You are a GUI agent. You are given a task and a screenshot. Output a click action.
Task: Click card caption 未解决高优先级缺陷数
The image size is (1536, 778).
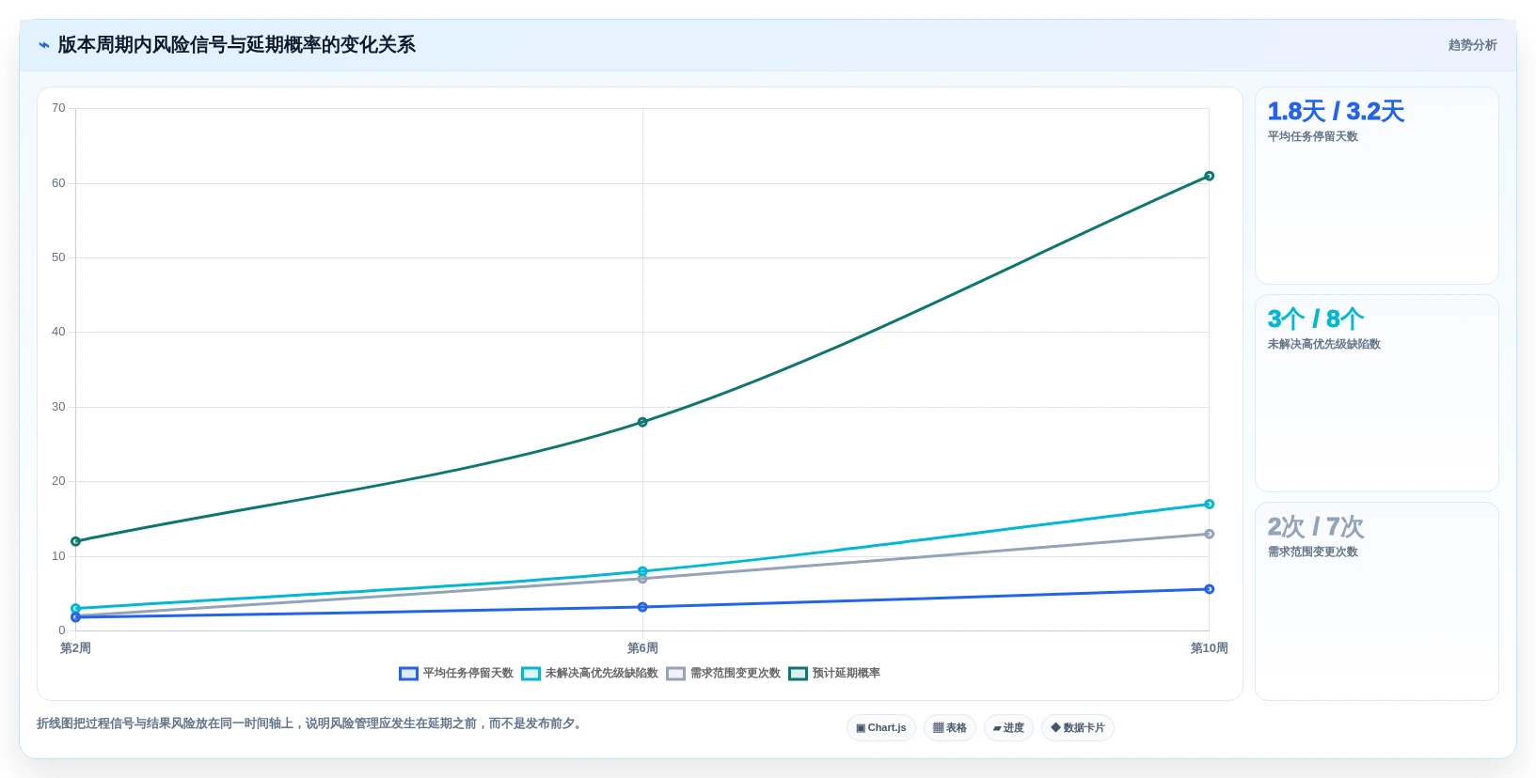click(1323, 345)
